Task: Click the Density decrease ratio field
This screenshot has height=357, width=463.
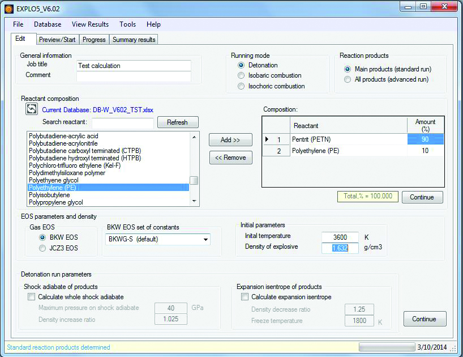Action: (x=359, y=309)
